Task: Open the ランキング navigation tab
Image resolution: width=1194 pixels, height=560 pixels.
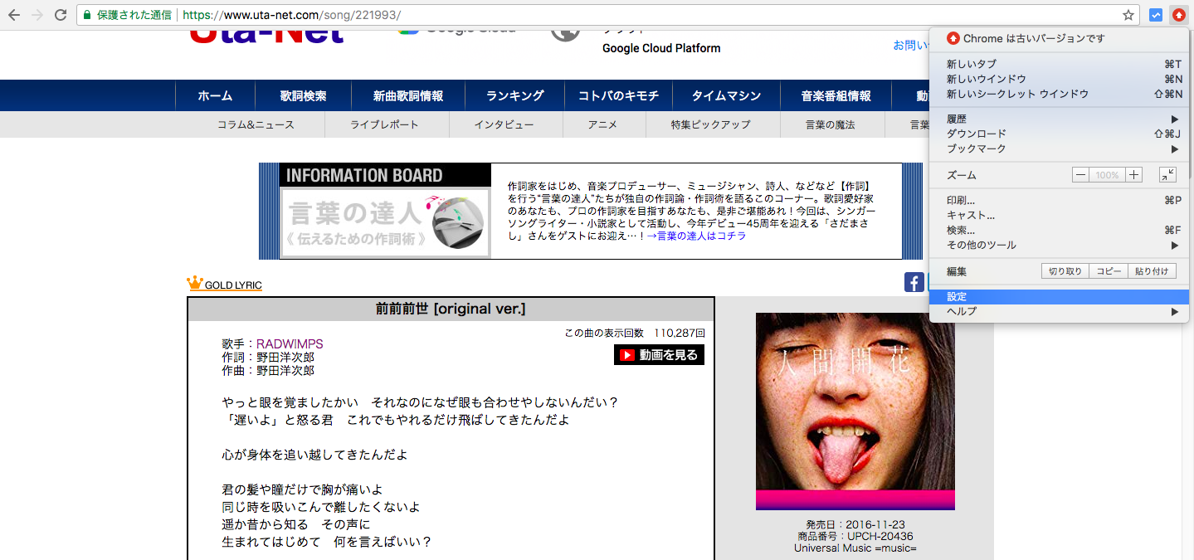Action: (514, 95)
